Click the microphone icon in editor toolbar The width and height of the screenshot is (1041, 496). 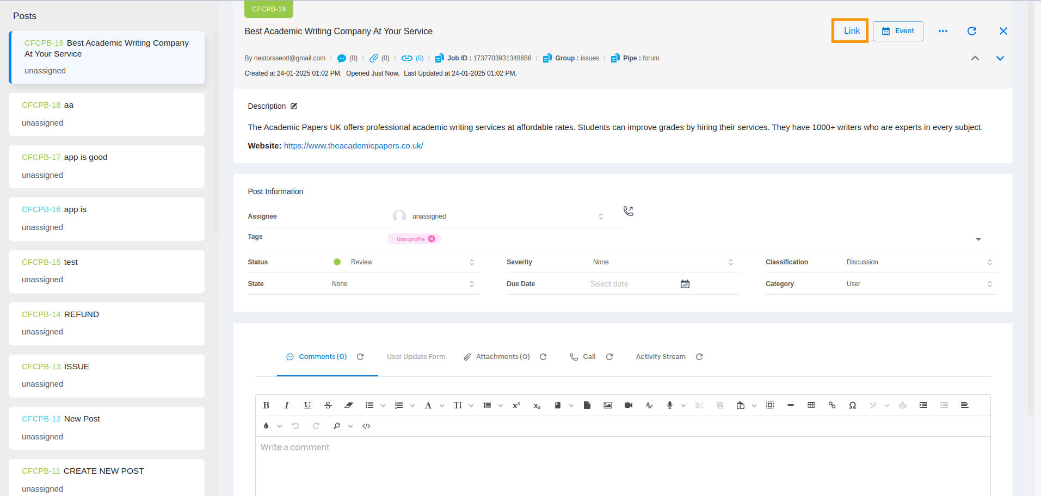[x=670, y=405]
